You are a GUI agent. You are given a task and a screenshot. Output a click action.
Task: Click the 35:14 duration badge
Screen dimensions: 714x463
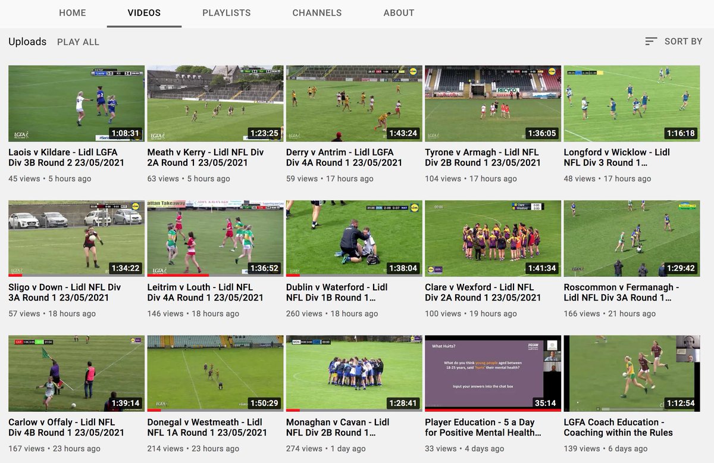(546, 403)
